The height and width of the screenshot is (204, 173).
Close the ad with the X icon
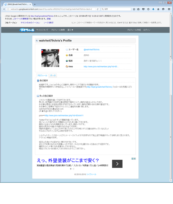(x=135, y=159)
